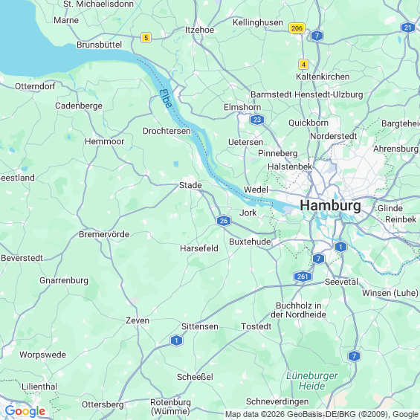Click the A26 highway shield near Jork
This screenshot has width=420, height=420.
[224, 221]
